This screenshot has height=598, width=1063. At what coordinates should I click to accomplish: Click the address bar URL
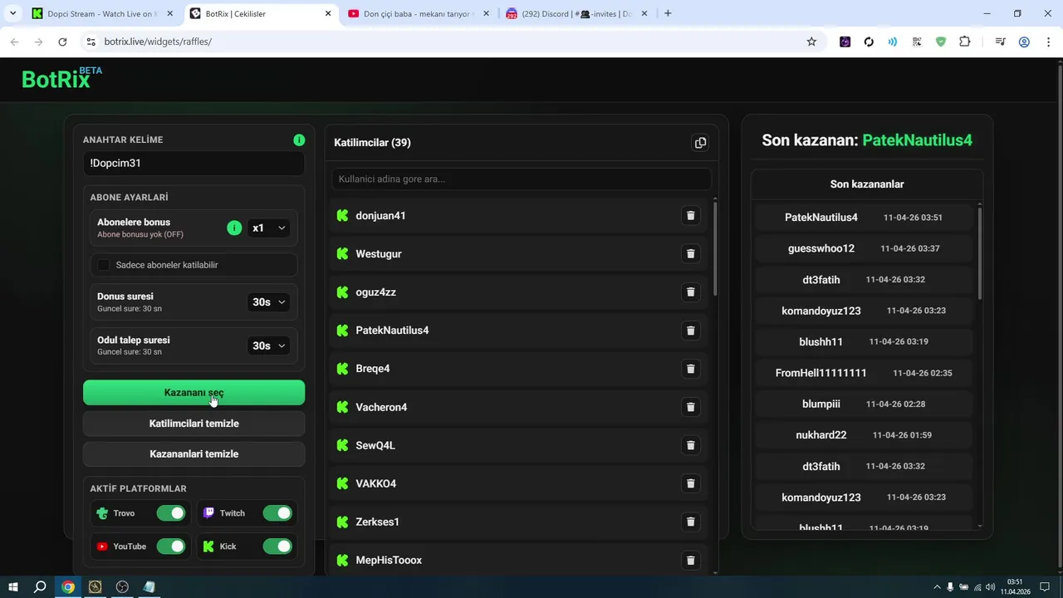click(x=158, y=42)
